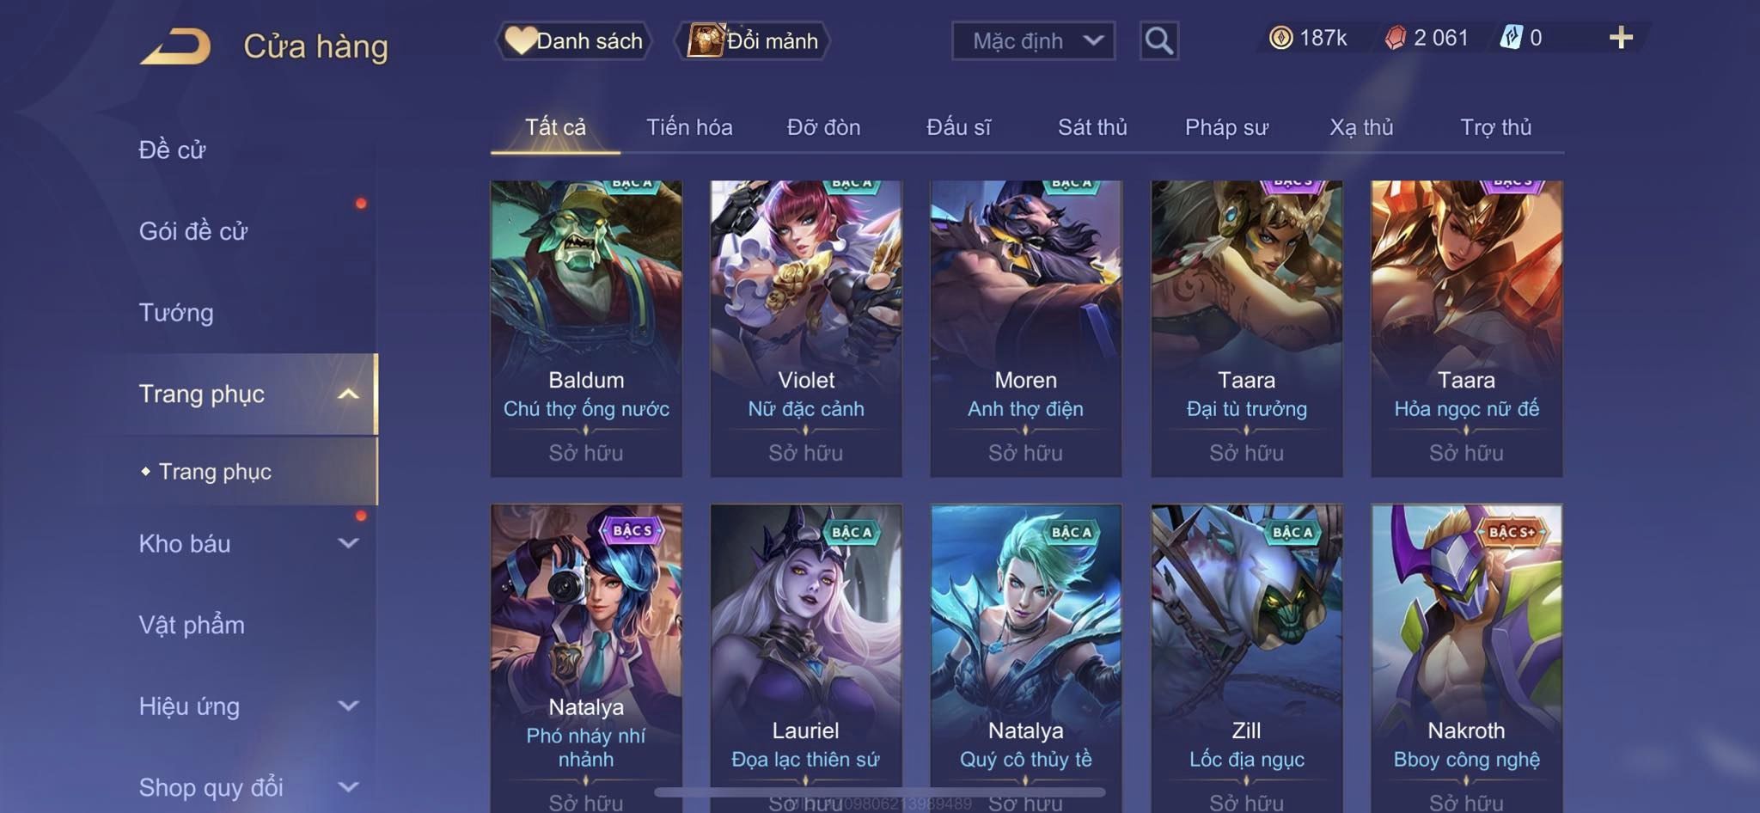Click the horizontal scroll bar at bottom
This screenshot has width=1760, height=813.
click(x=880, y=792)
